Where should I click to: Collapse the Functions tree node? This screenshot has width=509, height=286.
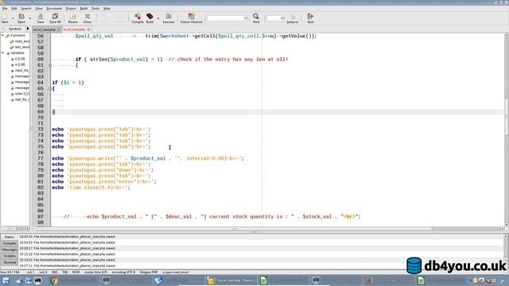[x=2, y=35]
